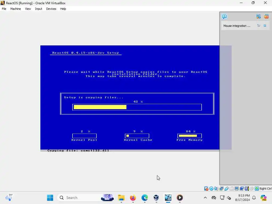Open the File menu

click(x=4, y=9)
